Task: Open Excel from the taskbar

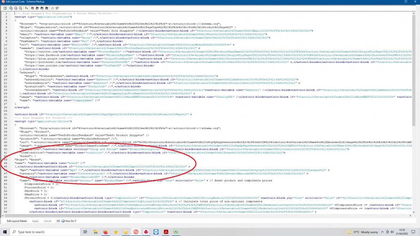Action: pyautogui.click(x=176, y=232)
